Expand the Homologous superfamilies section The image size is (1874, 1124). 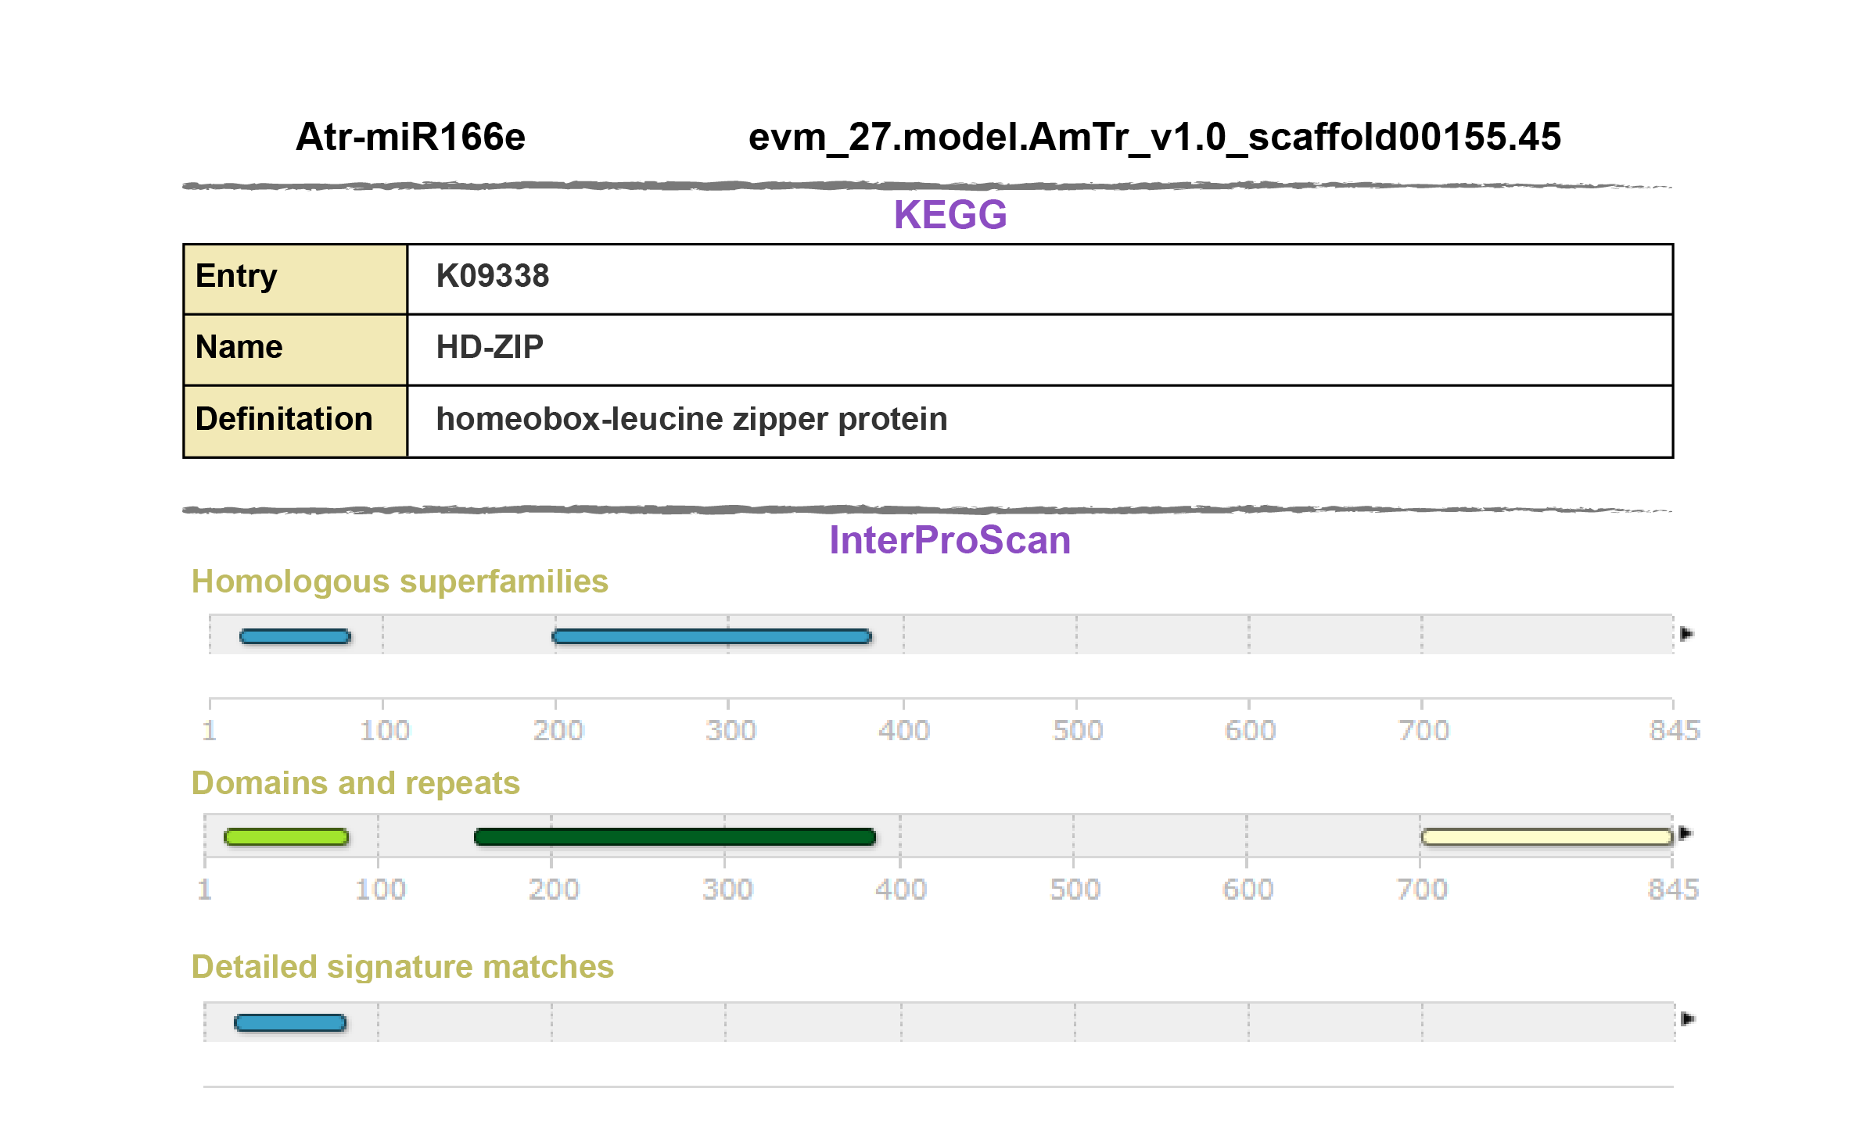pos(400,582)
